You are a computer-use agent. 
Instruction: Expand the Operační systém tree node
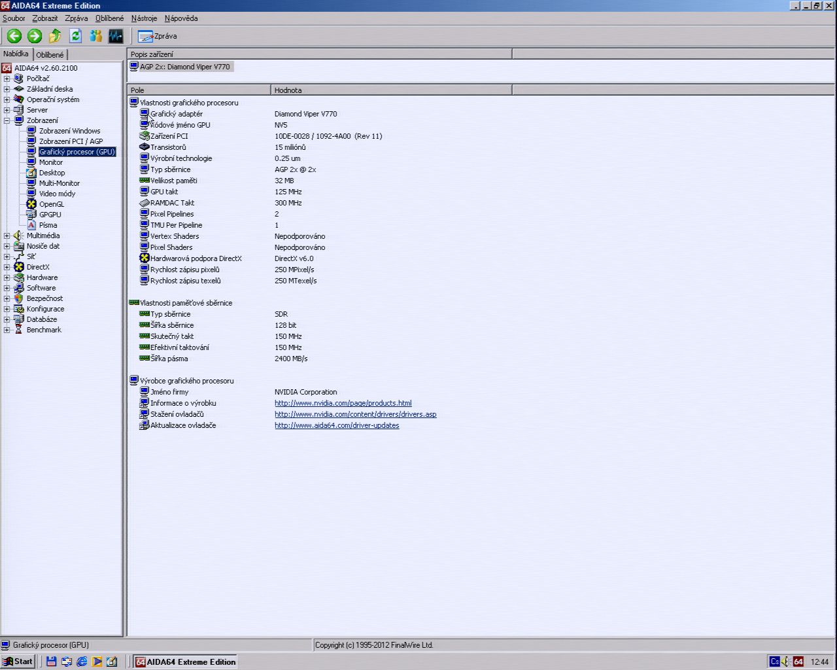[7, 99]
